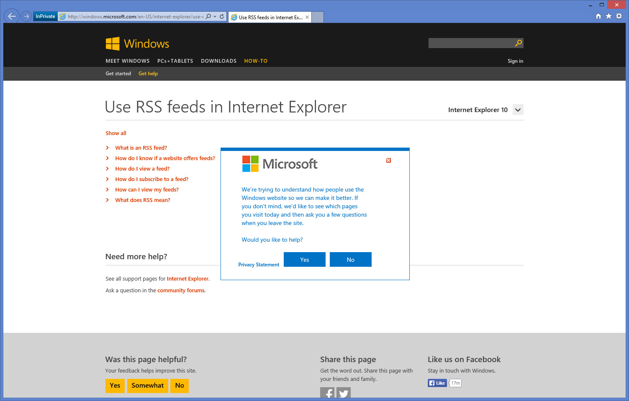The height and width of the screenshot is (401, 629).
Task: Close the 'Use RSS feeds' browser tab
Action: coord(307,17)
